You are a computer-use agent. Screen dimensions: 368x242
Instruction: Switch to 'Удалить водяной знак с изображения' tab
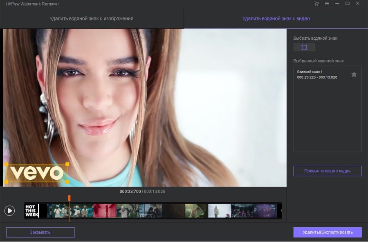(x=91, y=18)
